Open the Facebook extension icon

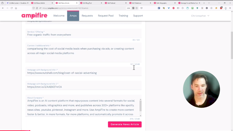tap(159, 8)
